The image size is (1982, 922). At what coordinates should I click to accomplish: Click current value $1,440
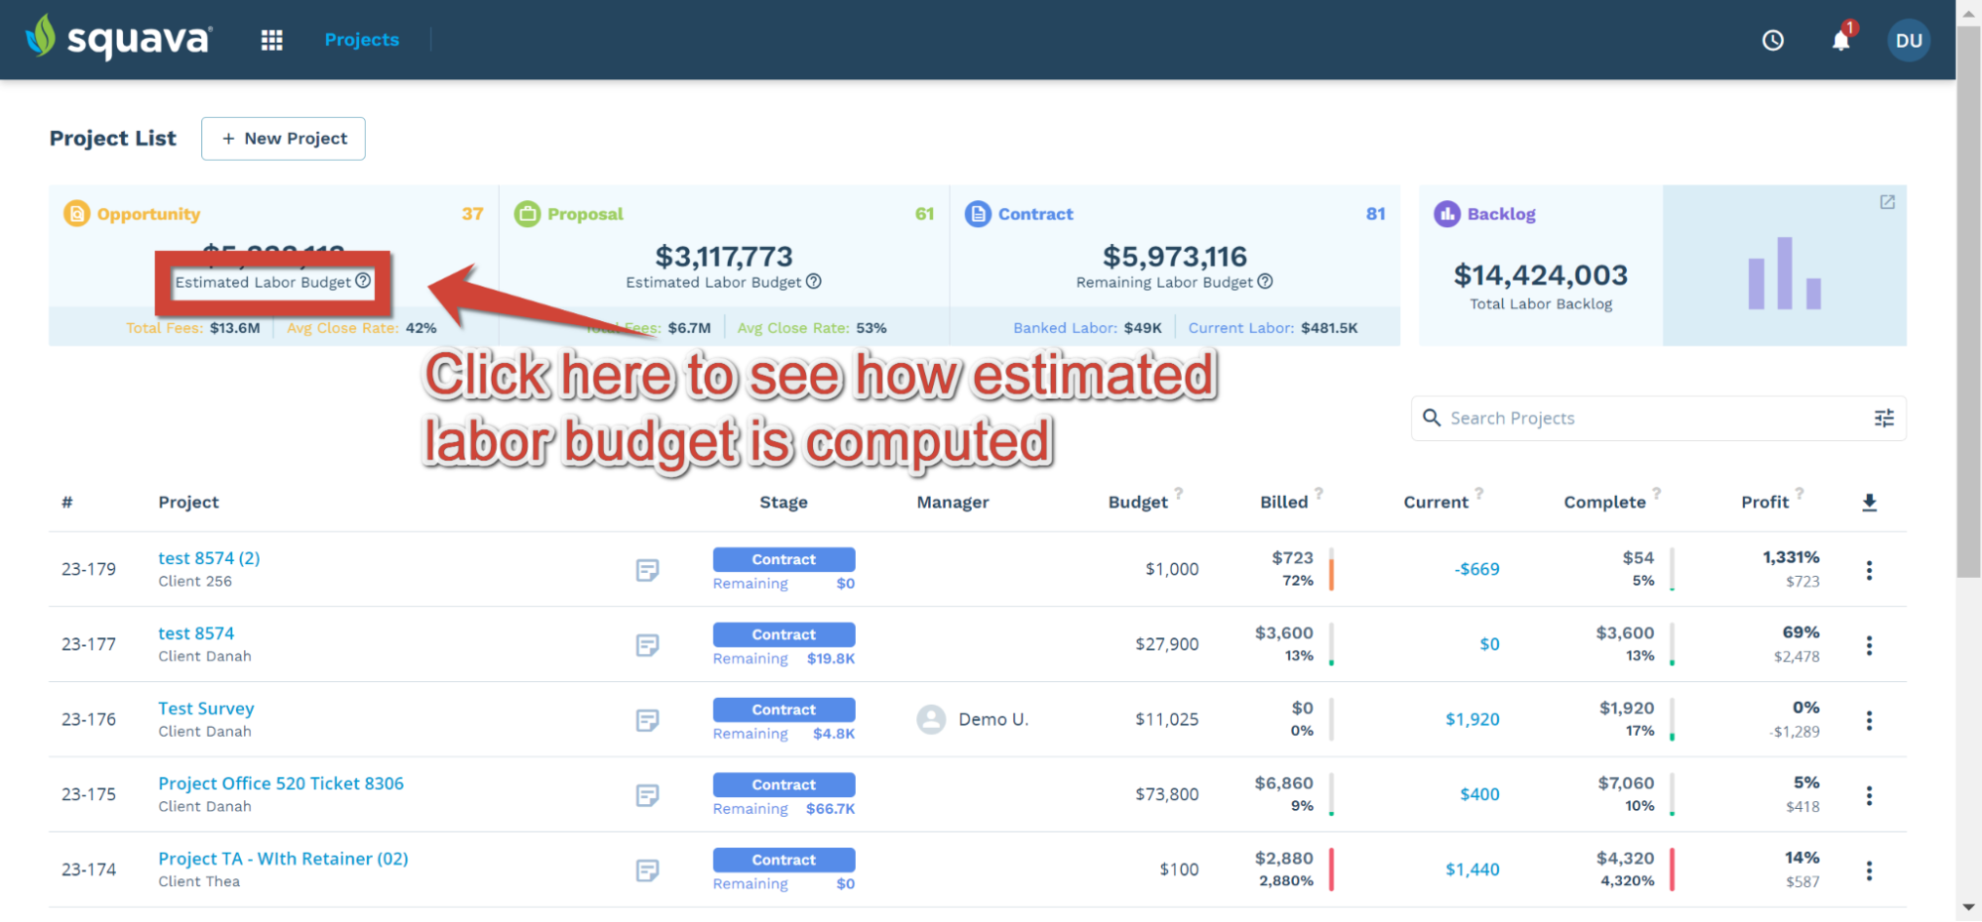click(x=1472, y=869)
